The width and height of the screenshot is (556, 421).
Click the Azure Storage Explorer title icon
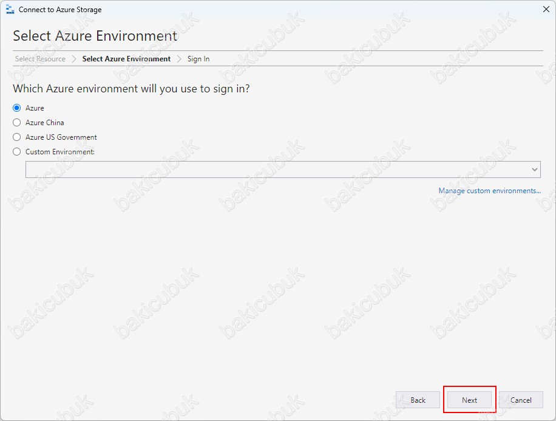click(x=10, y=10)
